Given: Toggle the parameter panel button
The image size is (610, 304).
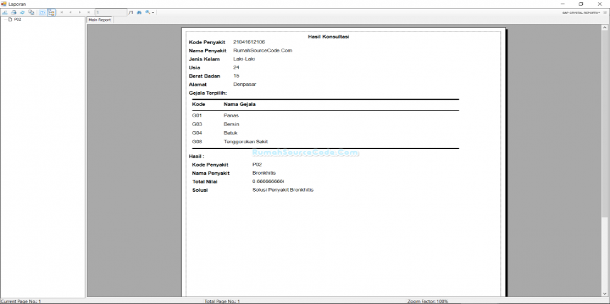Looking at the screenshot, I should coord(42,12).
